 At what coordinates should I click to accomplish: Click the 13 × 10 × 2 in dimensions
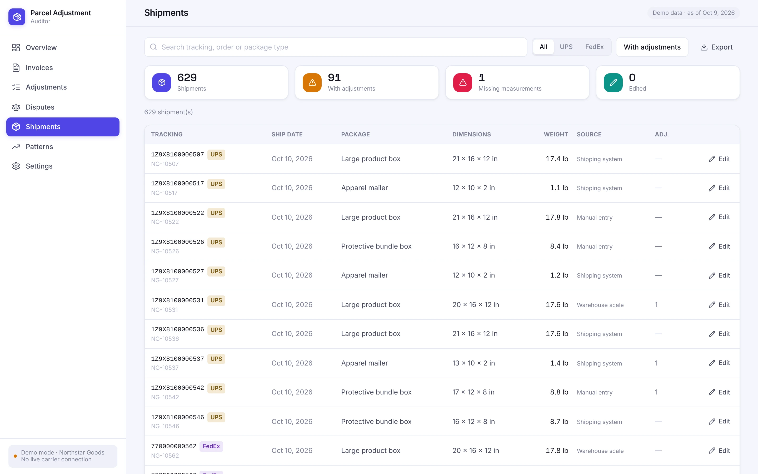[x=473, y=363]
